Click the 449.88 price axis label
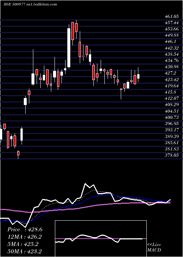 pos(171,35)
